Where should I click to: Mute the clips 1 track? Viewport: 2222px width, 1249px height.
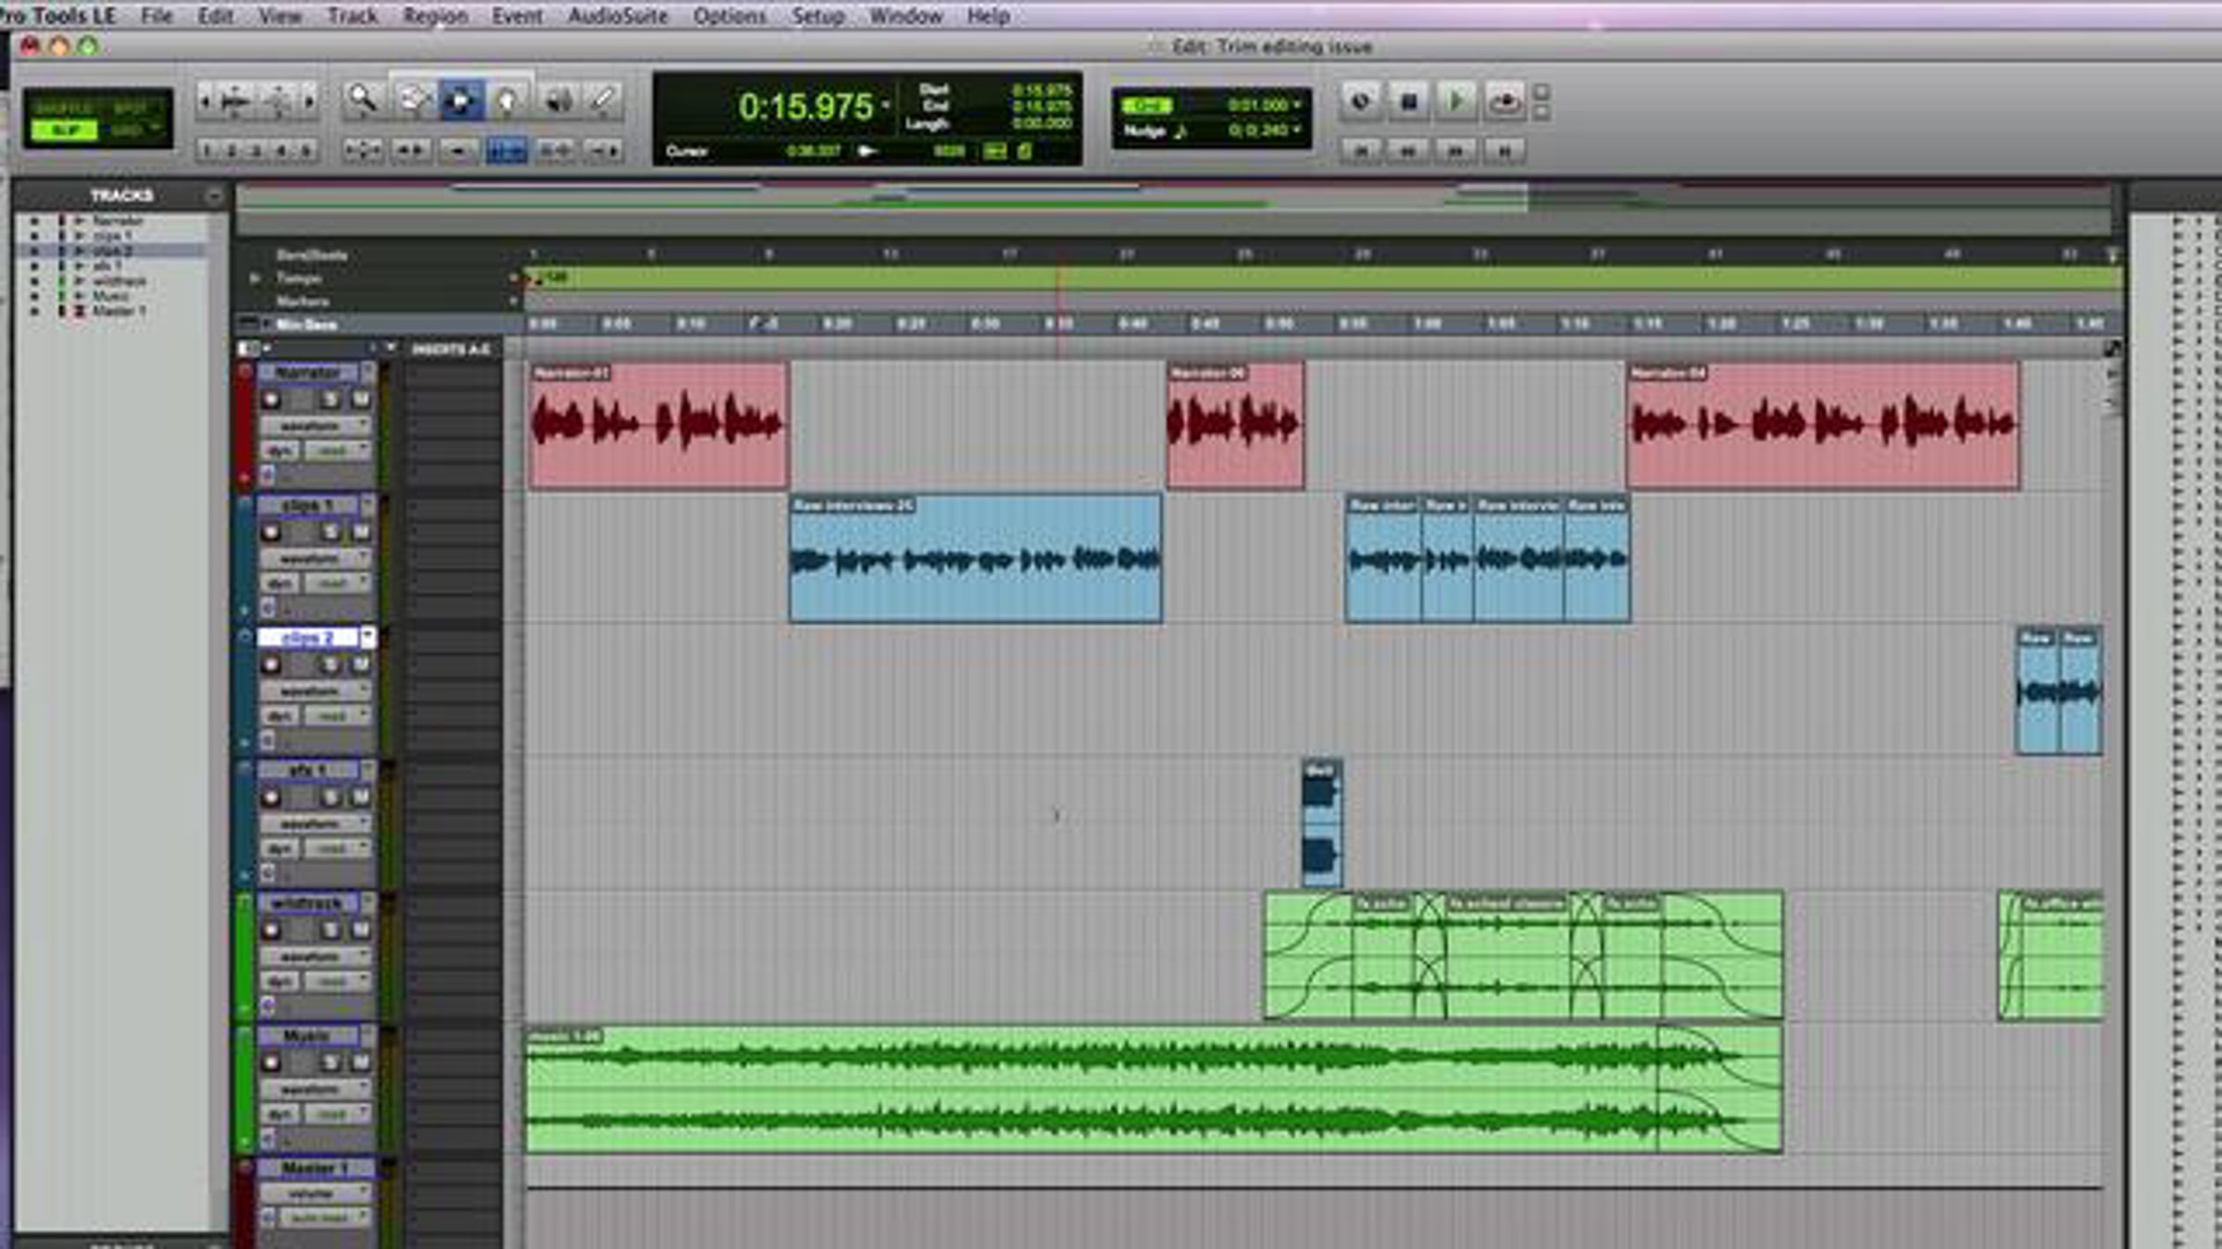360,532
